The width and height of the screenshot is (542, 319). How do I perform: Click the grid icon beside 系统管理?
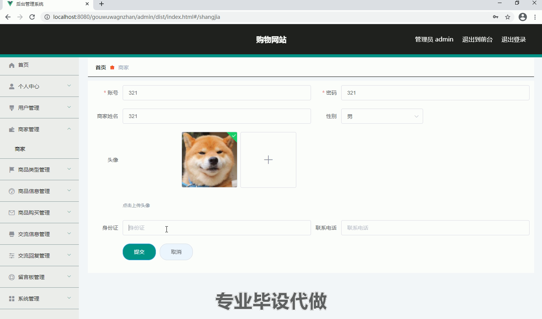point(12,299)
